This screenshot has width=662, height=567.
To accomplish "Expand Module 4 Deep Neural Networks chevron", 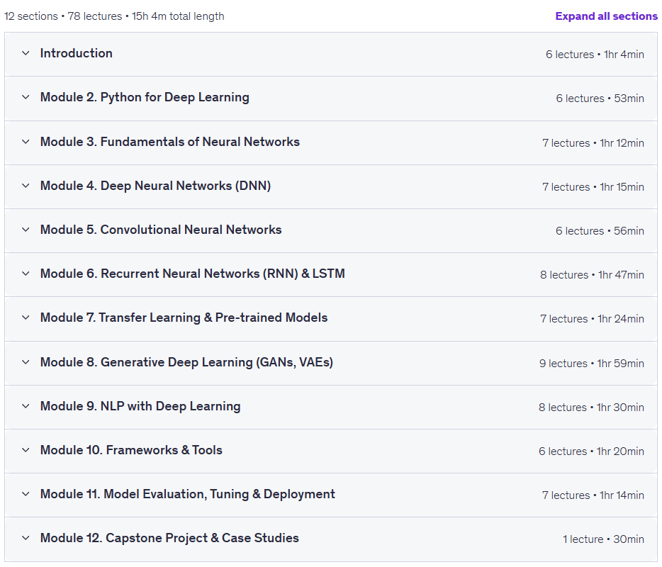I will coord(26,186).
